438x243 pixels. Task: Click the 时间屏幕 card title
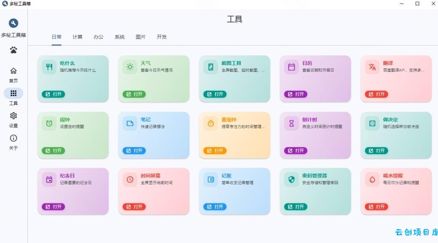(150, 175)
